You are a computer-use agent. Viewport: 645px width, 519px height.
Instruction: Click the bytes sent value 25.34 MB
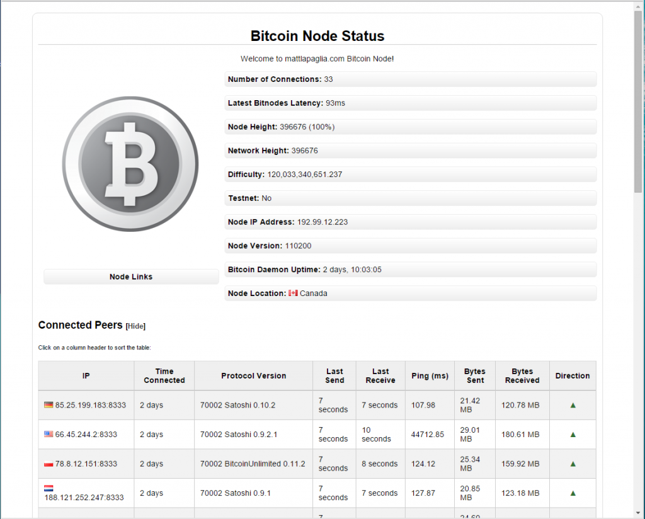[470, 464]
